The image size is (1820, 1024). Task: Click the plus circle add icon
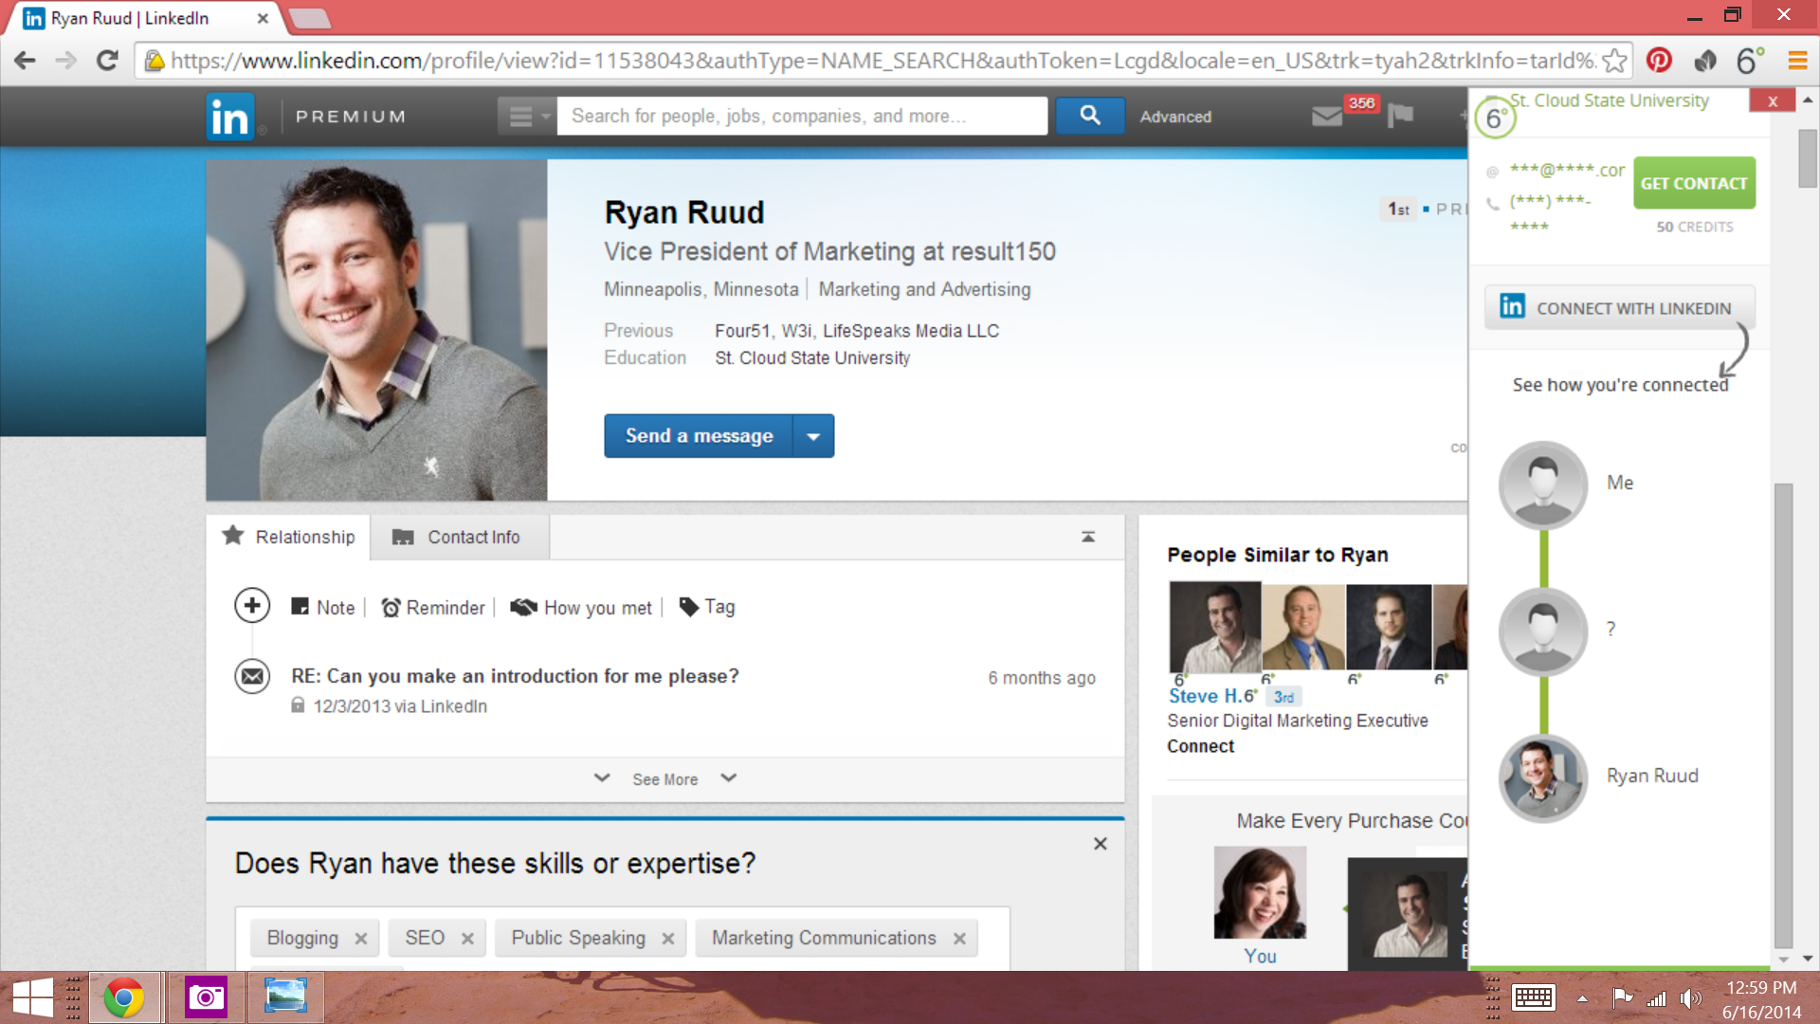[x=252, y=606]
